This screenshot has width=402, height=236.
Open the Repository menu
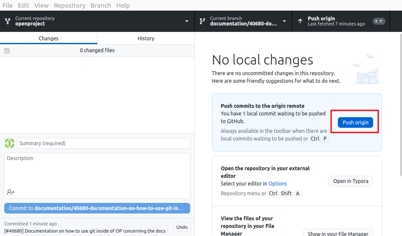coord(70,6)
